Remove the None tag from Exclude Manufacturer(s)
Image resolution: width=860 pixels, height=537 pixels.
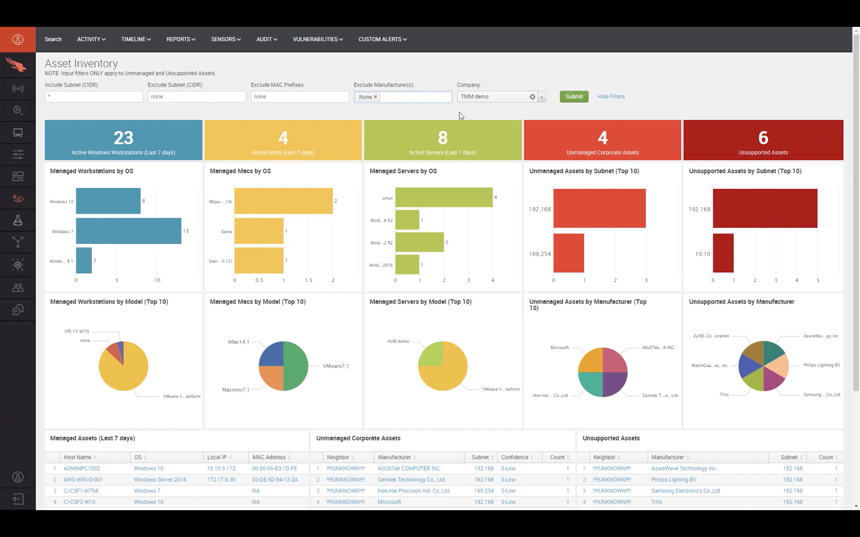pos(376,97)
